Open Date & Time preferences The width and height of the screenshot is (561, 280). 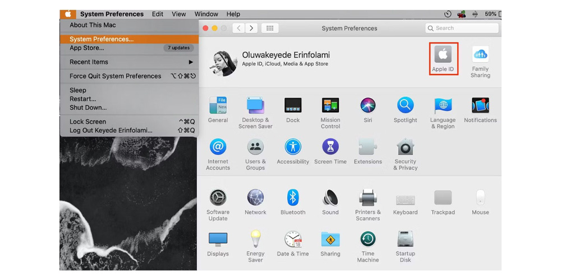[293, 244]
